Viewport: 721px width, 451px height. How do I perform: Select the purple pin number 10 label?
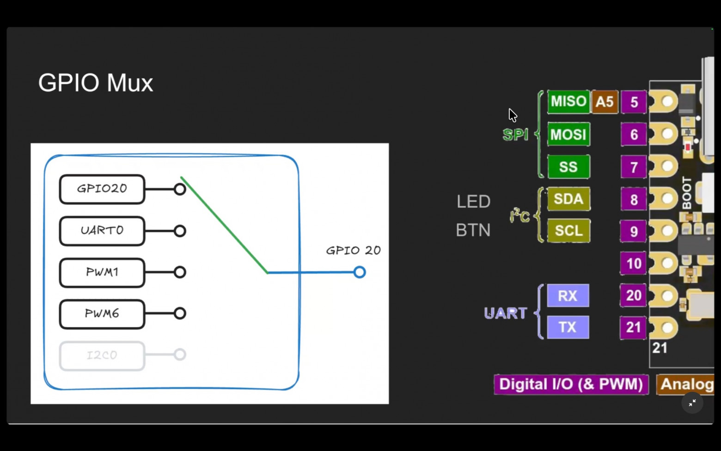coord(634,264)
